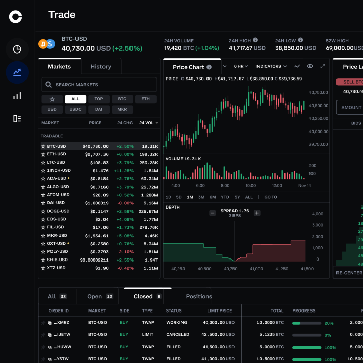Open the MKR-USD market row

pyautogui.click(x=100, y=236)
